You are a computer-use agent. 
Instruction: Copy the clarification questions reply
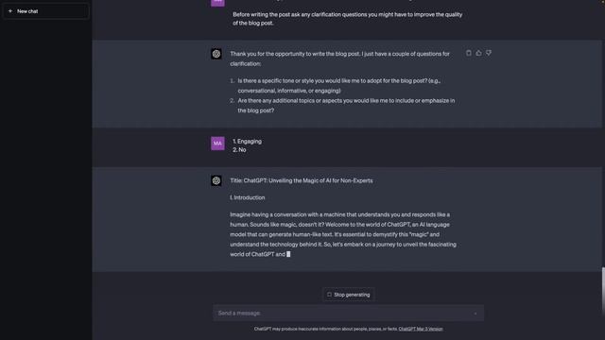click(x=469, y=53)
